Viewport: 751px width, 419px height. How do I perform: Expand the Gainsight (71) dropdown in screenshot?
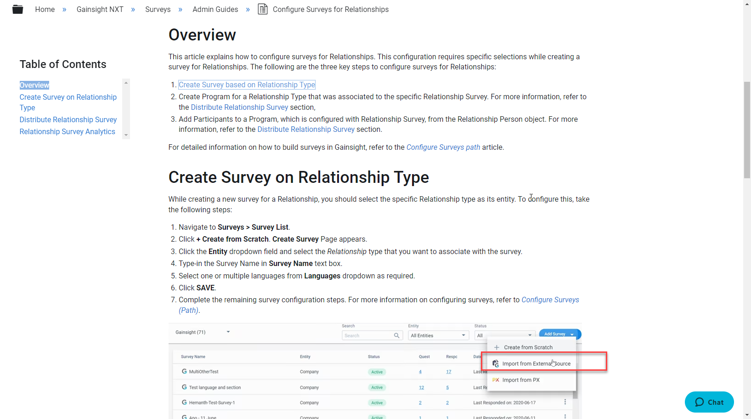click(203, 332)
